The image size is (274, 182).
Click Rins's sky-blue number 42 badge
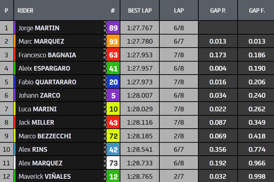[x=113, y=149]
